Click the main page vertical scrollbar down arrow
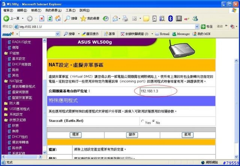The width and height of the screenshot is (240, 166). [x=236, y=157]
